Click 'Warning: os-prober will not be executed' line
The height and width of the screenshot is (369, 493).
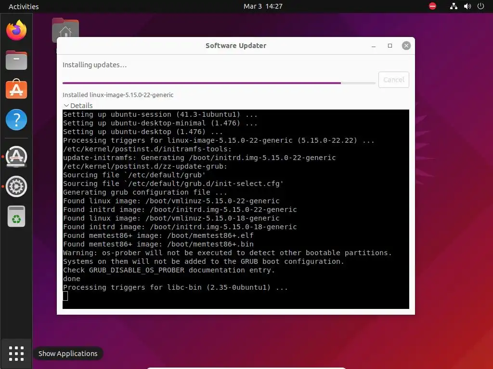pos(227,253)
